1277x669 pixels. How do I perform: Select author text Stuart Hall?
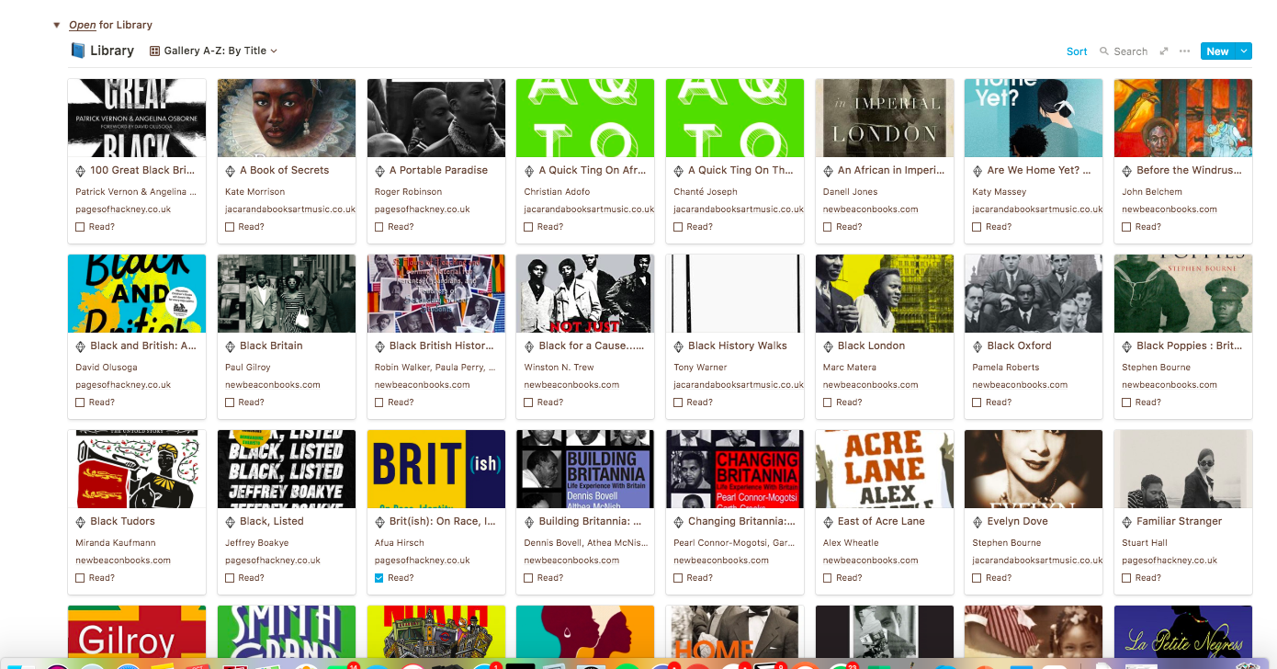point(1143,543)
